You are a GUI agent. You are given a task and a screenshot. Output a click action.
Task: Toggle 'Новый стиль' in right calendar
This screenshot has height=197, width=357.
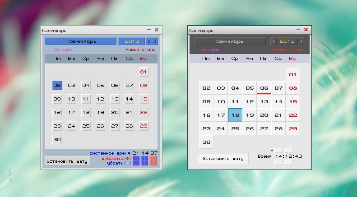[x=287, y=50]
